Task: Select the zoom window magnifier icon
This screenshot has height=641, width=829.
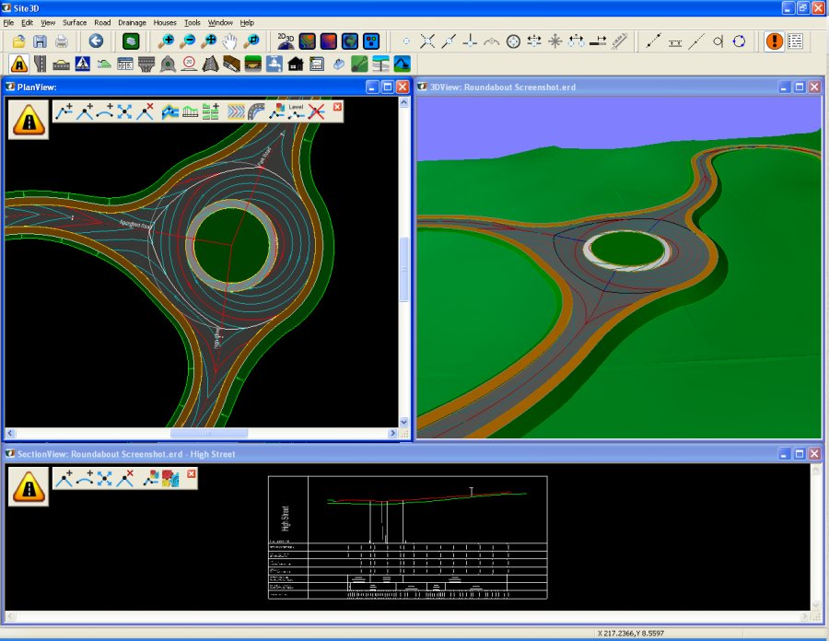Action: tap(253, 41)
